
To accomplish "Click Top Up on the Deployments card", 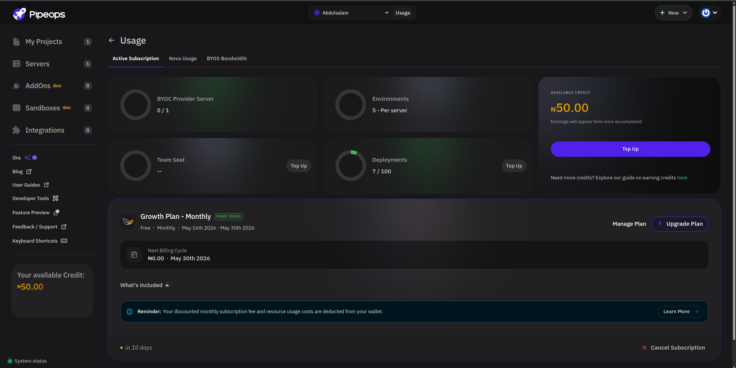I will [x=514, y=166].
